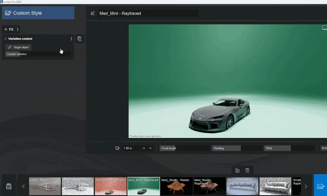Click the delete photo icon below preview

pyautogui.click(x=247, y=170)
